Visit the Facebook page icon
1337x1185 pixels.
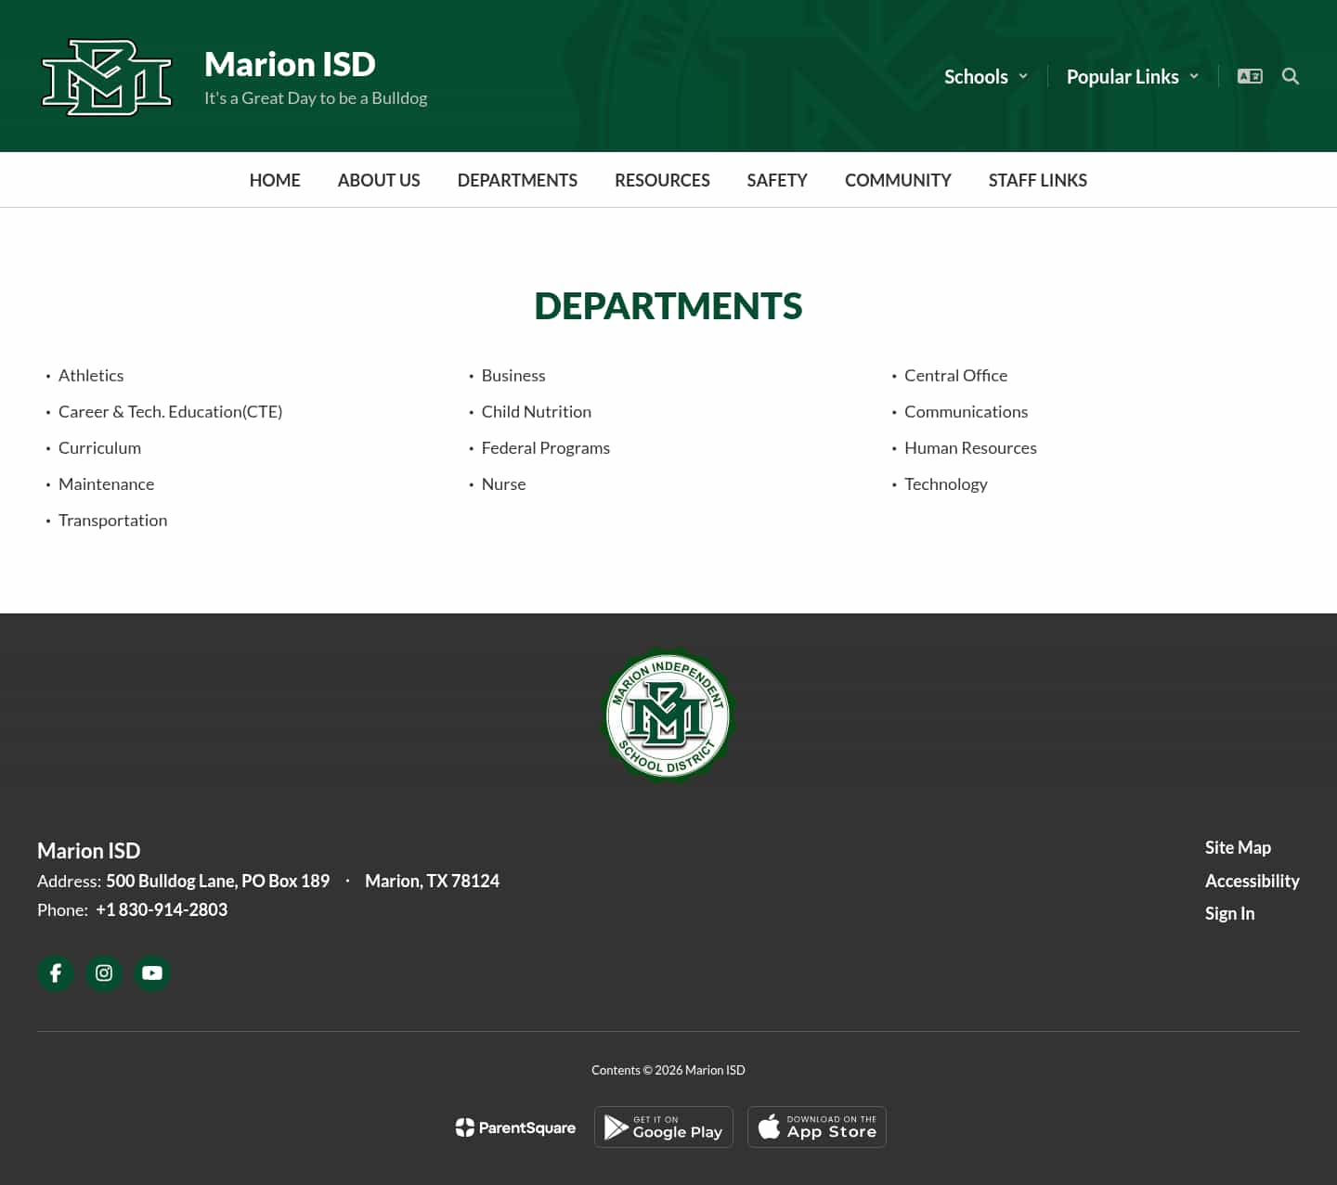(x=56, y=972)
